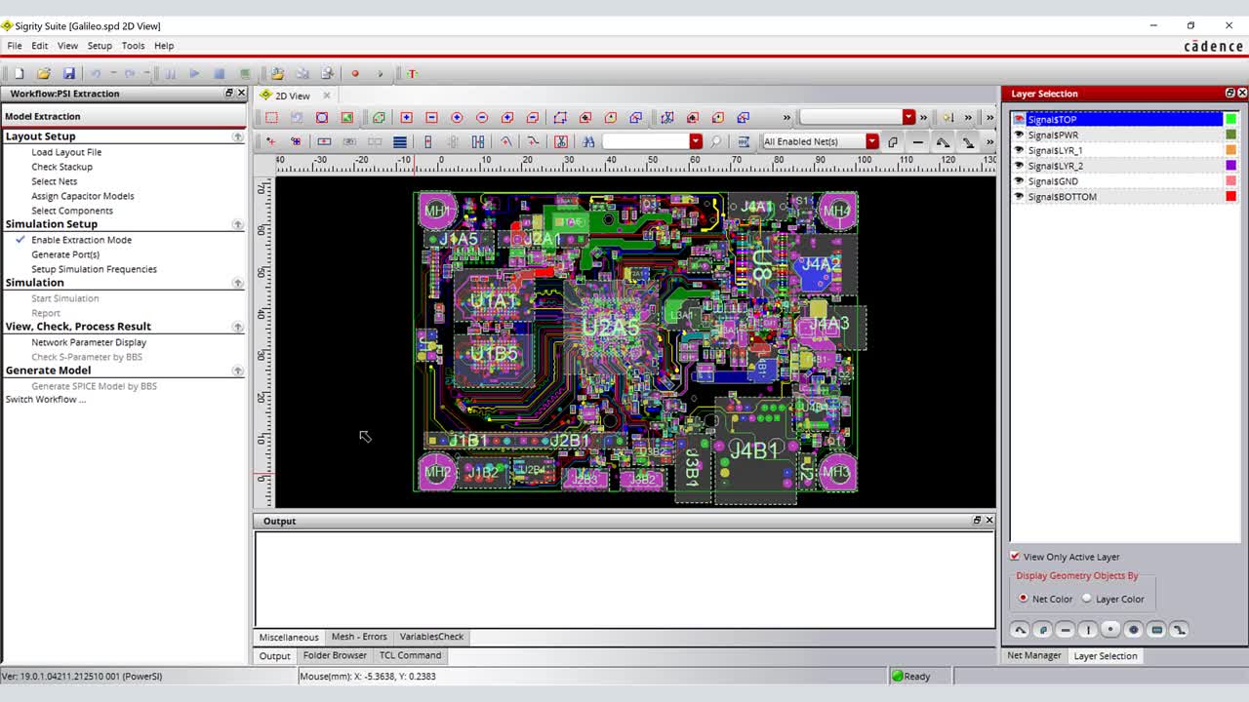Image resolution: width=1249 pixels, height=702 pixels.
Task: Close the Output panel
Action: pos(988,520)
